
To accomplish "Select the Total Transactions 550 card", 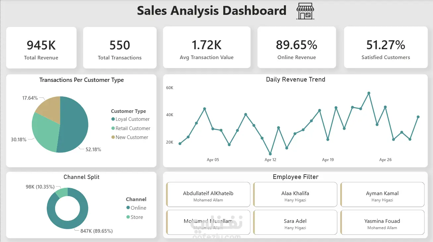I will (120, 48).
